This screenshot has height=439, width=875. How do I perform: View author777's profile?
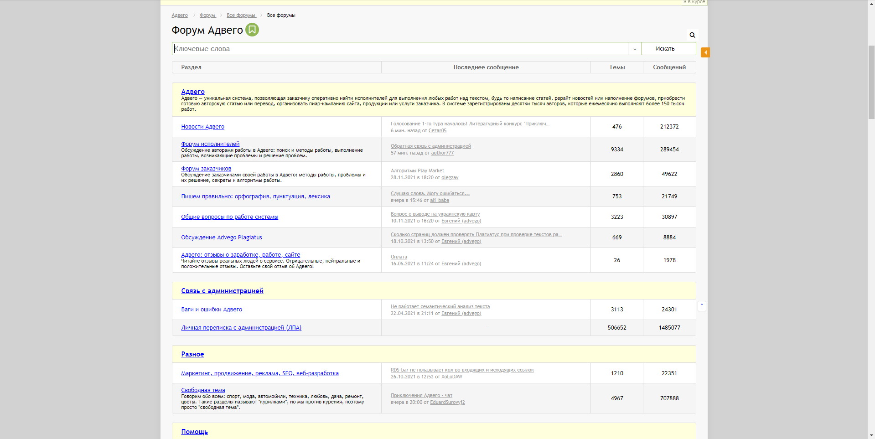(442, 153)
